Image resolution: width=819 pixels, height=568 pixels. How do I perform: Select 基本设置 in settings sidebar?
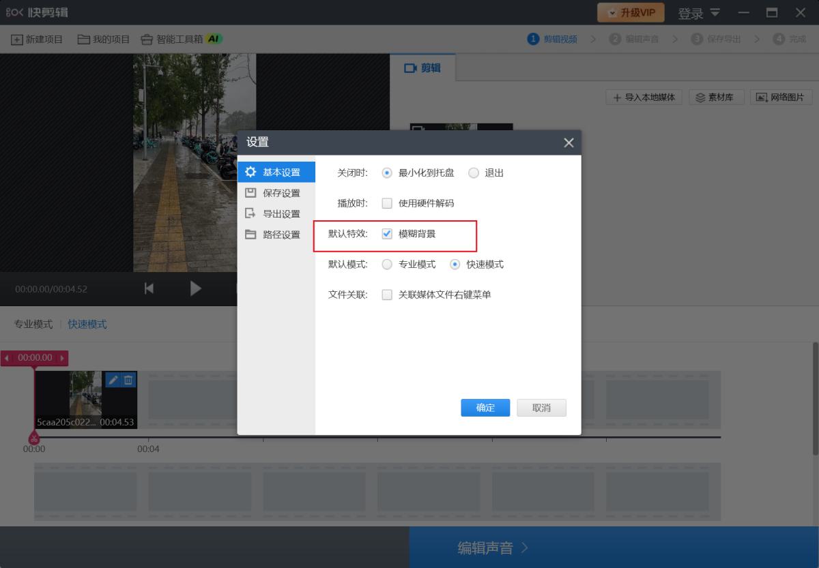tap(276, 172)
